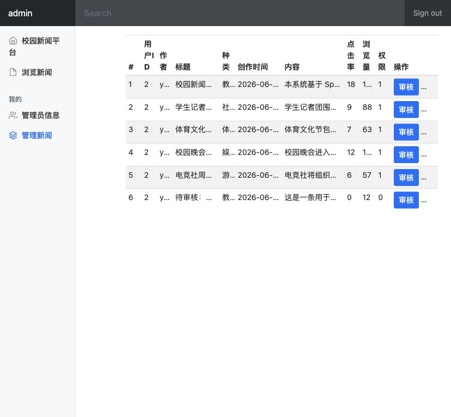
Task: Click the 我的 sidebar section heading
Action: coord(15,99)
